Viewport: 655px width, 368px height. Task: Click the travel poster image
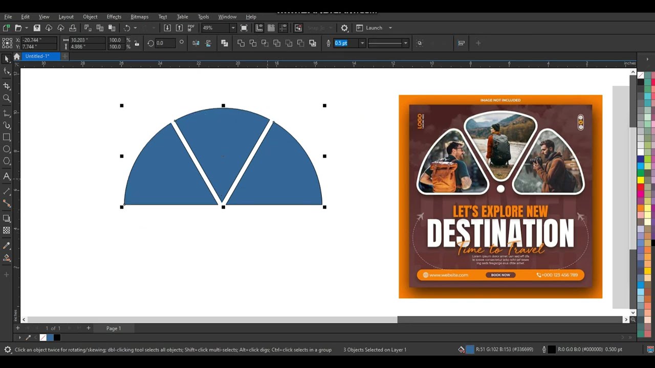pos(500,196)
